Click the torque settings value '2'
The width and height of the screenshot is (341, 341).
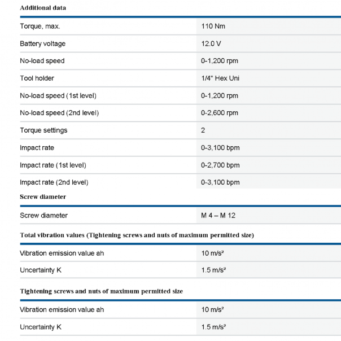click(203, 130)
